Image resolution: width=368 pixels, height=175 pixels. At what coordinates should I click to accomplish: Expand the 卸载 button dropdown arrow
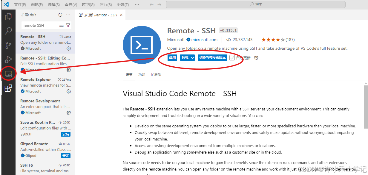tap(192, 58)
